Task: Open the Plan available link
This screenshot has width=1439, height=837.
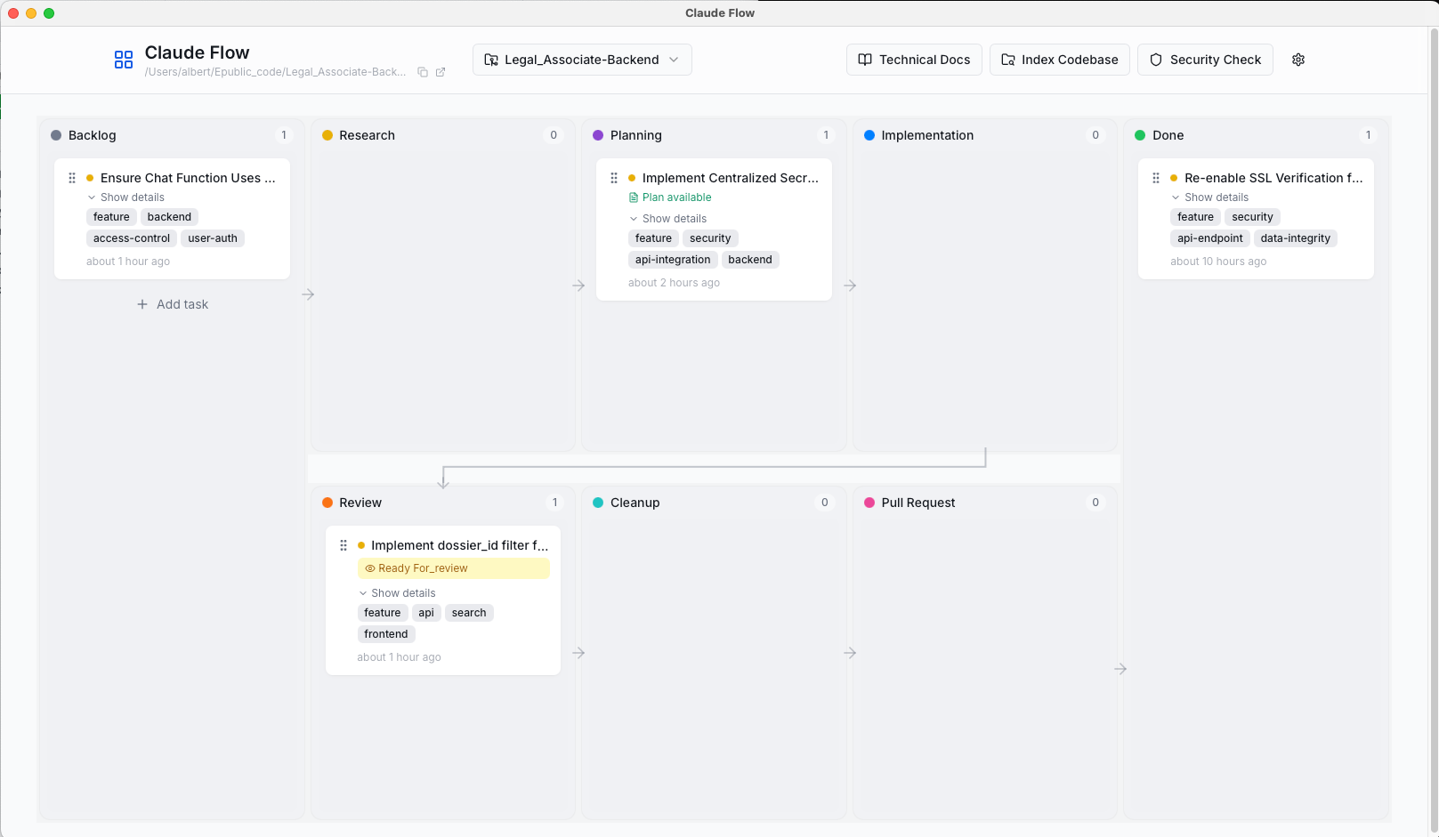Action: click(x=678, y=197)
